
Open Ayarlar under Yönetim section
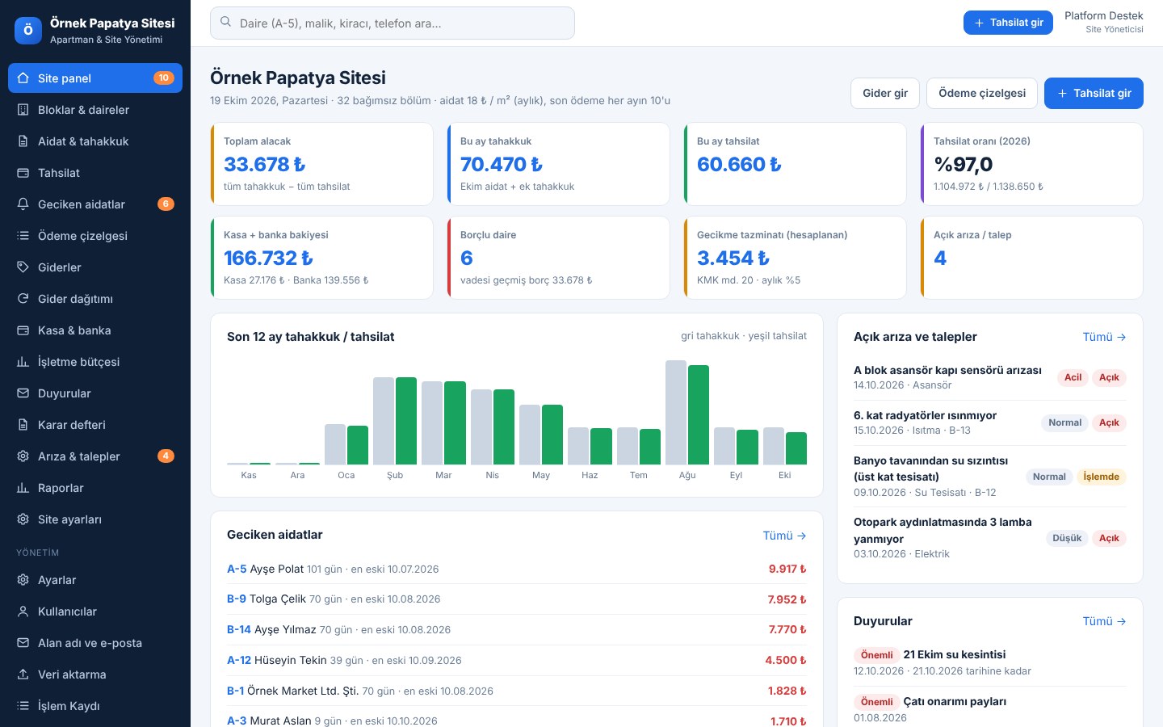pos(95,580)
